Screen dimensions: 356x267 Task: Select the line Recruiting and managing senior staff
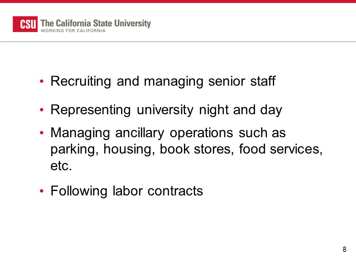point(163,81)
